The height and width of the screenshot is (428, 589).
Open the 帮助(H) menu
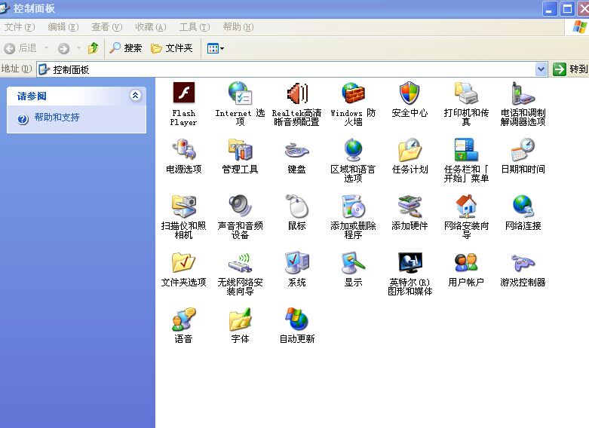tap(238, 27)
